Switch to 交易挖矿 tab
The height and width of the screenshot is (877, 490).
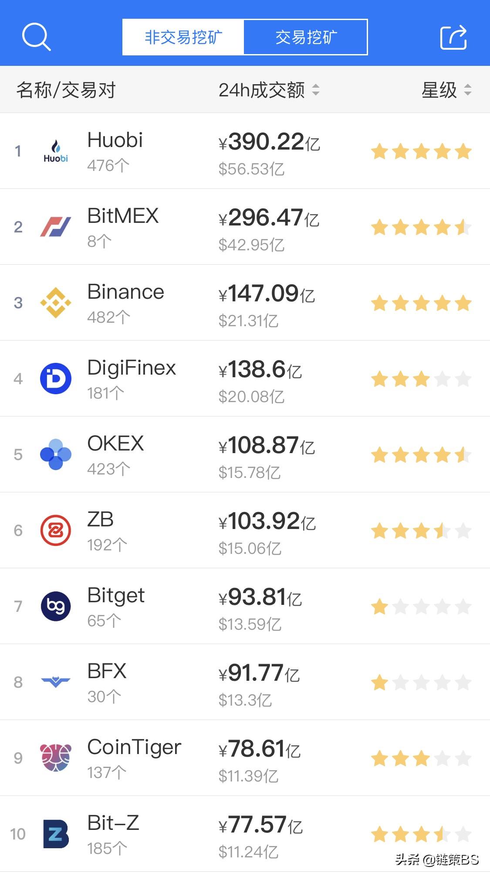point(306,38)
